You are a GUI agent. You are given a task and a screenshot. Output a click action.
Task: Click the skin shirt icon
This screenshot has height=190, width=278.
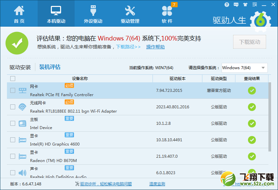tap(245, 5)
